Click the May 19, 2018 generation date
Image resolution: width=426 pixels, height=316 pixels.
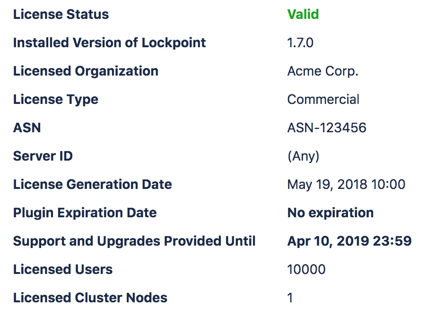point(347,185)
